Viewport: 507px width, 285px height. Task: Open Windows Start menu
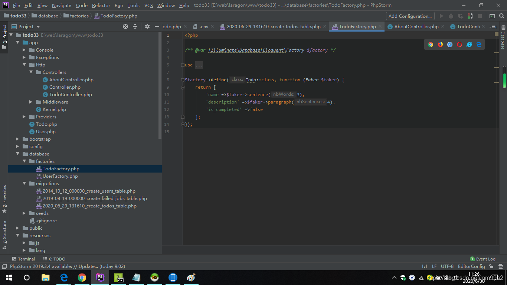(x=9, y=278)
